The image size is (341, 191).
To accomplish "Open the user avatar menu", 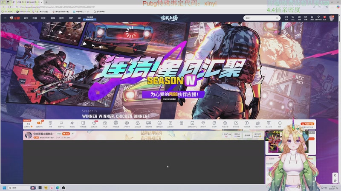I will click(x=332, y=18).
